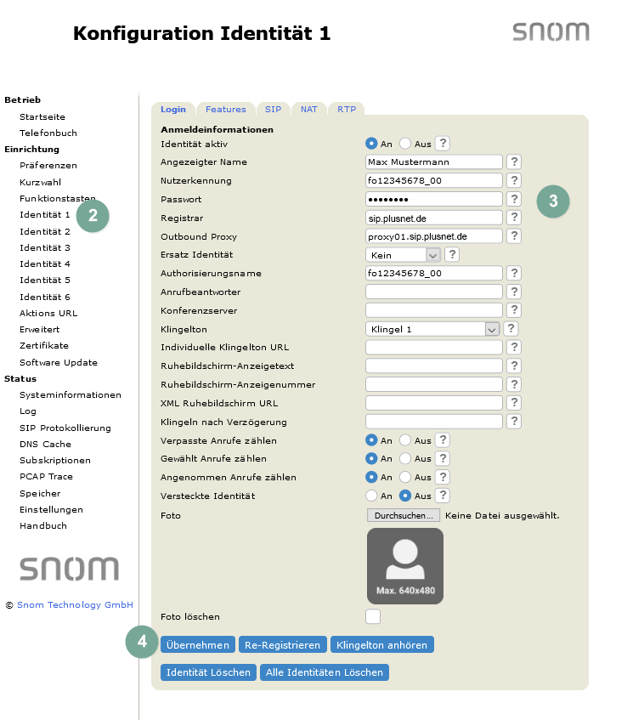Click Durchsuchen to choose a photo
627x720 pixels.
coord(404,515)
